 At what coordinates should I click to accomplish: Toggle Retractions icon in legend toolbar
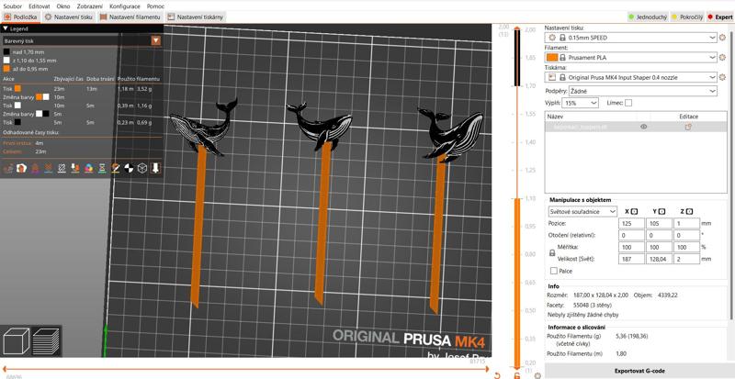tap(35, 168)
